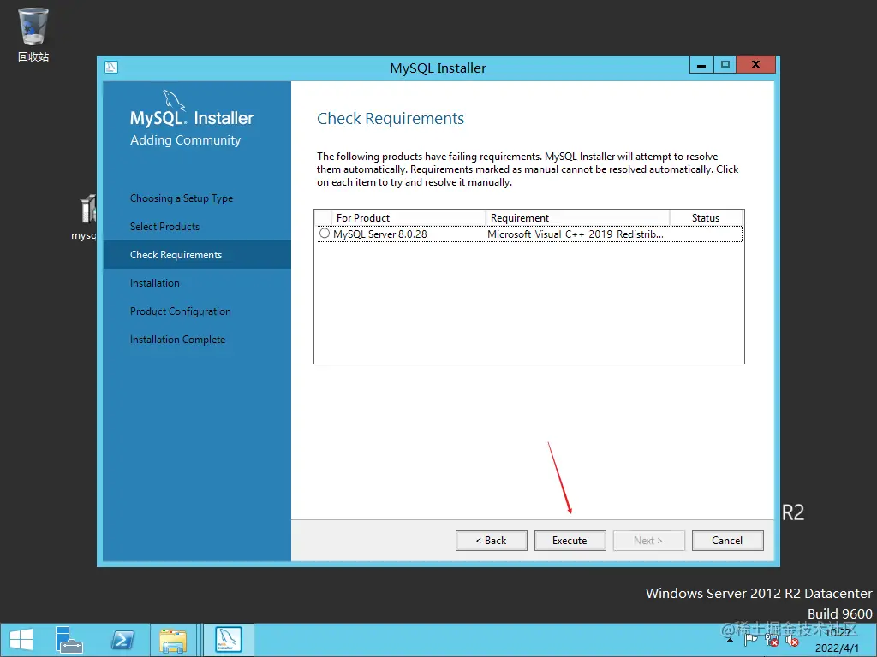Select the Microsoft Visual C++ 2019 Redistributable requirement
The image size is (877, 657).
575,234
